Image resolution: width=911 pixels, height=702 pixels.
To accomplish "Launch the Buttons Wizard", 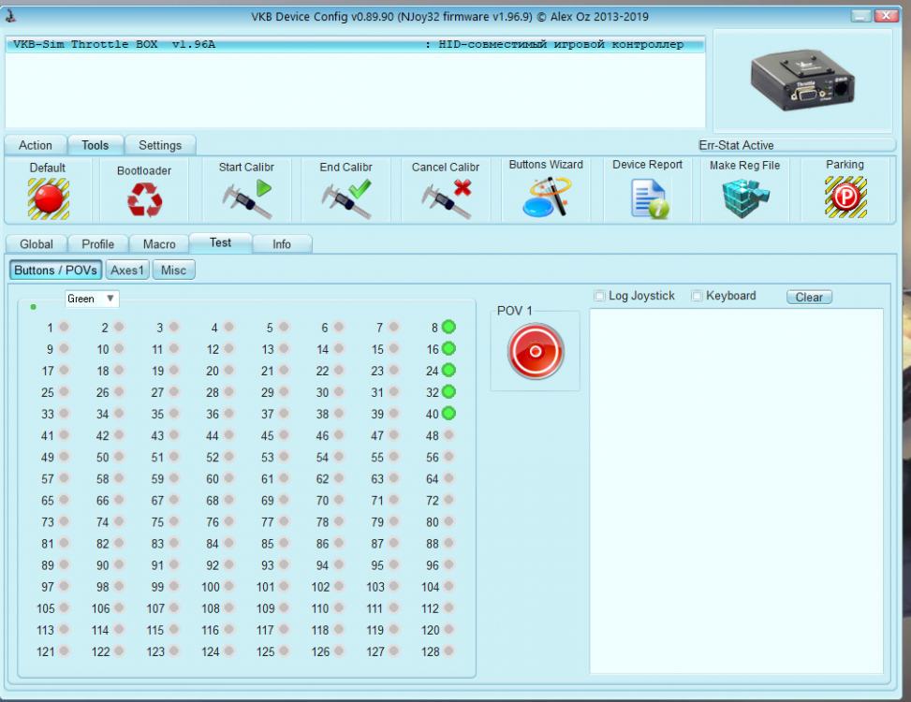I will 546,197.
